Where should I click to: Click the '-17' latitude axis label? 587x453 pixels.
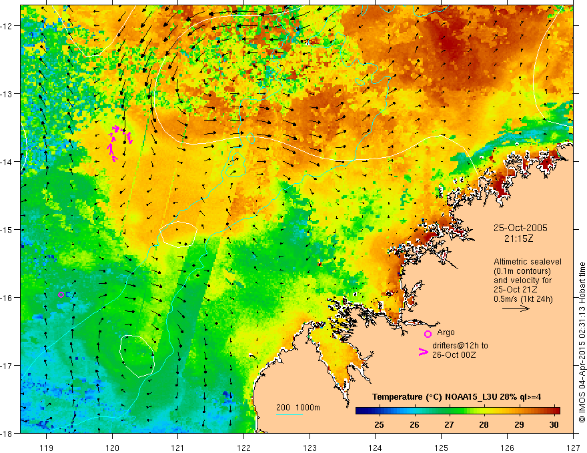coord(7,366)
